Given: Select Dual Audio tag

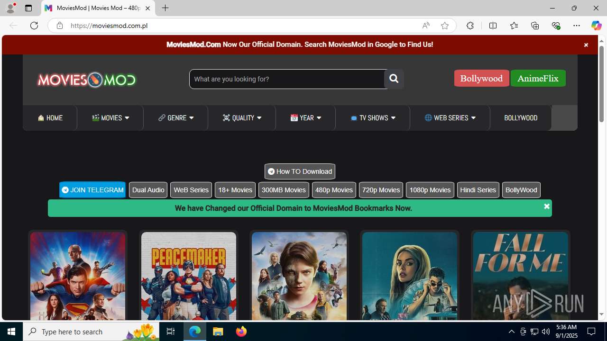Looking at the screenshot, I should click(148, 190).
